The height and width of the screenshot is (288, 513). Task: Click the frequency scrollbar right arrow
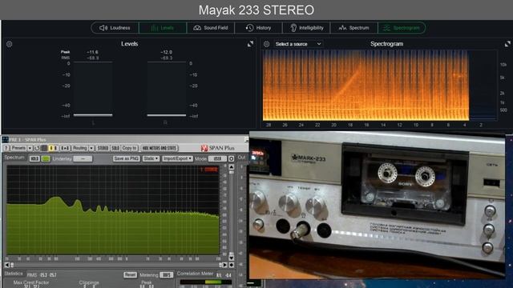(224, 265)
